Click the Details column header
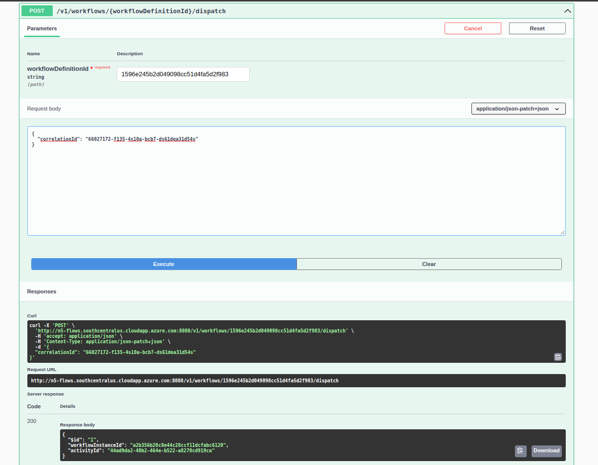598x465 pixels. pyautogui.click(x=67, y=406)
